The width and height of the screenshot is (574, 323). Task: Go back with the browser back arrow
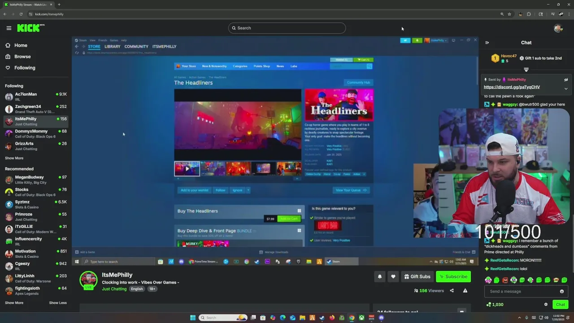pos(4,14)
